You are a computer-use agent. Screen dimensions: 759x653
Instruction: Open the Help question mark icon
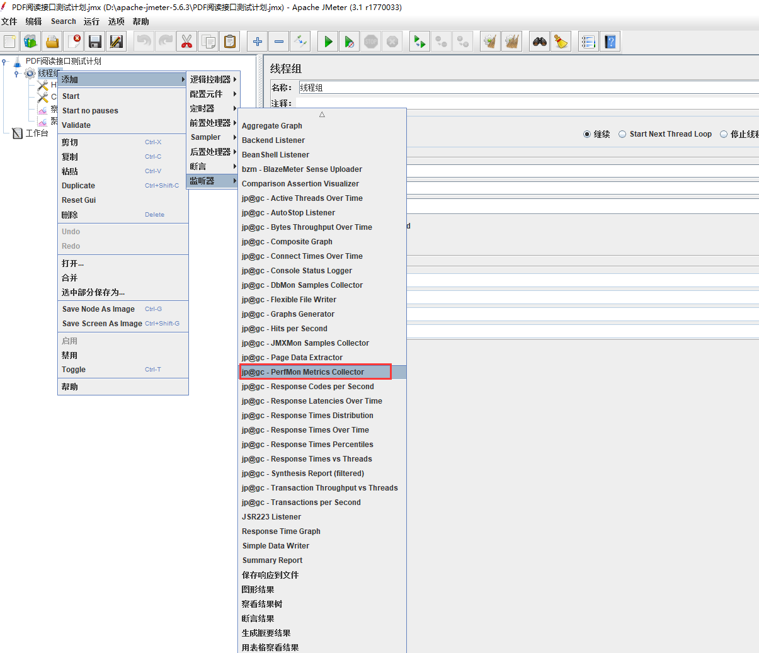click(x=610, y=42)
